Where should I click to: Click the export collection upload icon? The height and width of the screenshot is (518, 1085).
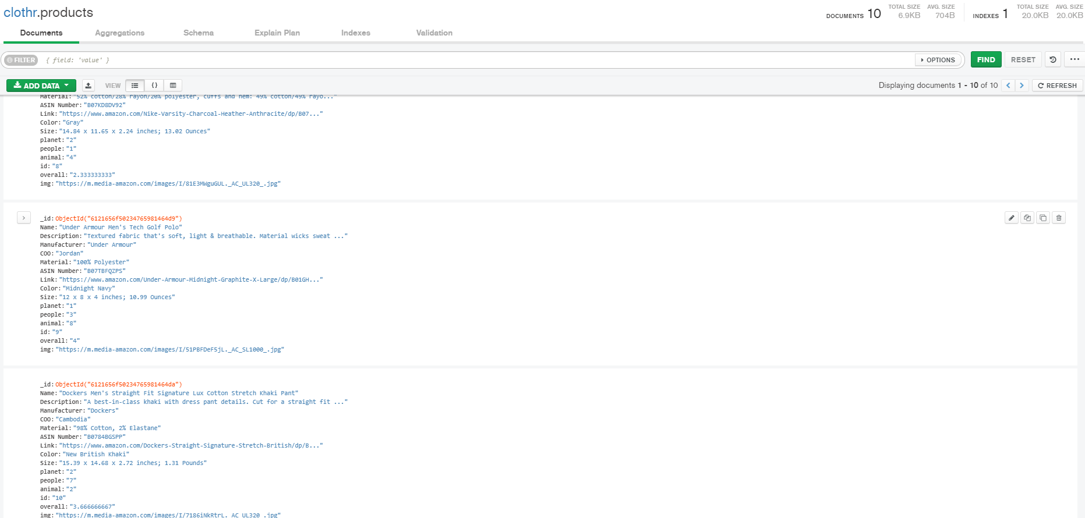(x=89, y=86)
